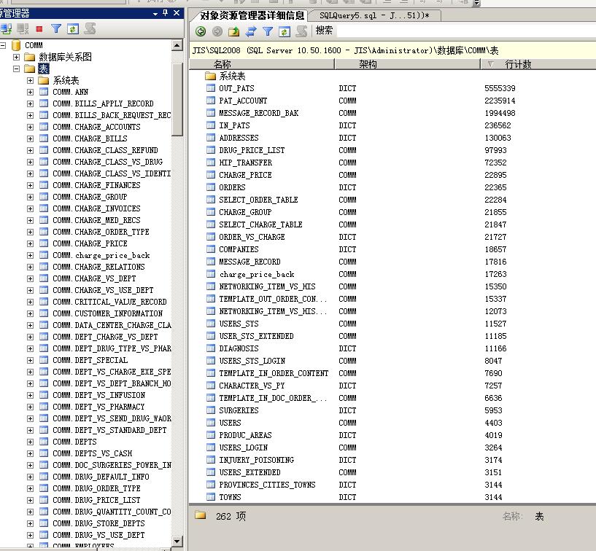Viewport: 596px width, 551px height.
Task: Select the SURGERIES table row
Action: click(x=239, y=410)
